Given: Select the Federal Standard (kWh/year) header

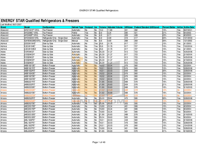Looking at the screenshot, I should [147, 27].
